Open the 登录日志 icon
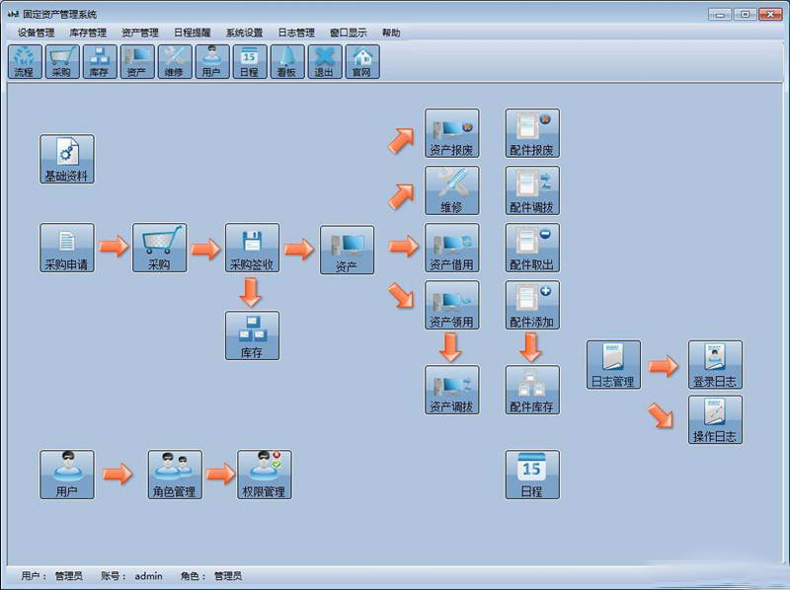Screen dimensions: 790x590 [x=715, y=365]
